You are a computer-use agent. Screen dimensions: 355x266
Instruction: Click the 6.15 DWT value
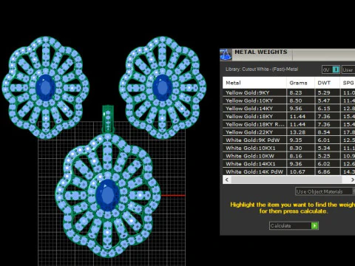tap(324, 109)
